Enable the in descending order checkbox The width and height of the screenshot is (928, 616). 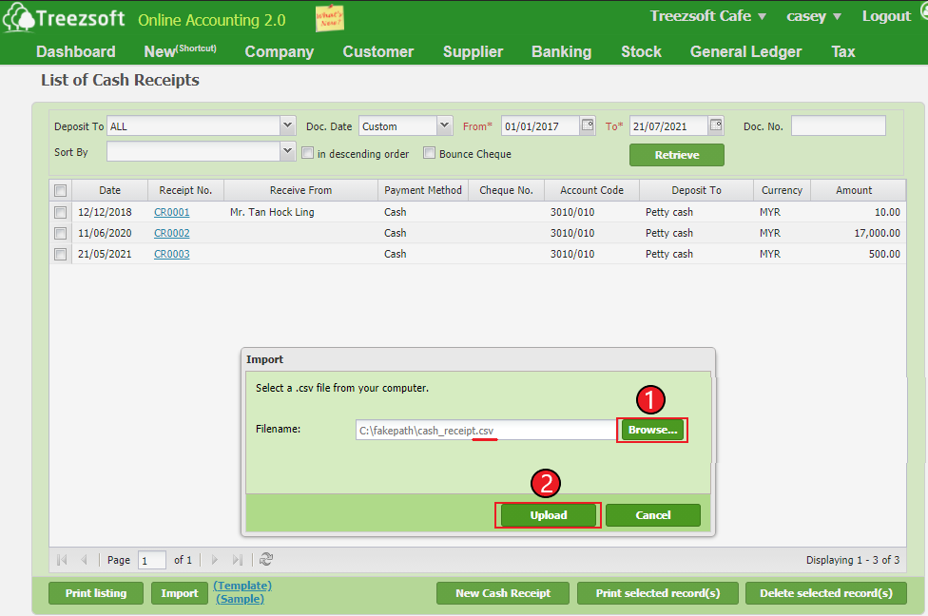click(x=307, y=153)
